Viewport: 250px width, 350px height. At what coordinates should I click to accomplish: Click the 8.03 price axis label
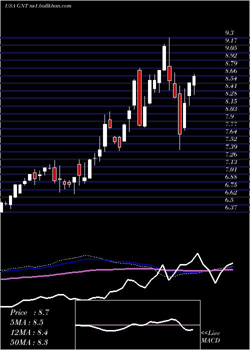231,109
